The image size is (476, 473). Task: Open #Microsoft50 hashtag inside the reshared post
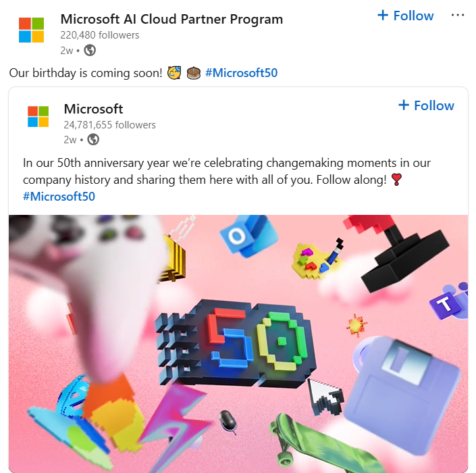(x=59, y=197)
